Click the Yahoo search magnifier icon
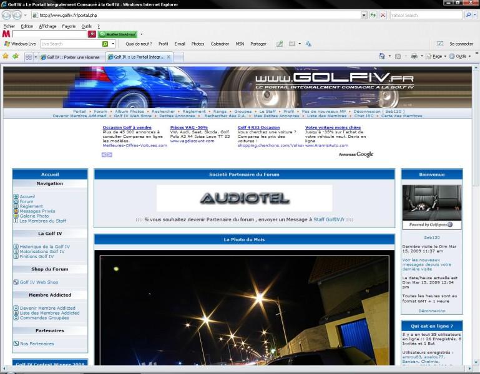The height and width of the screenshot is (374, 480). (468, 15)
